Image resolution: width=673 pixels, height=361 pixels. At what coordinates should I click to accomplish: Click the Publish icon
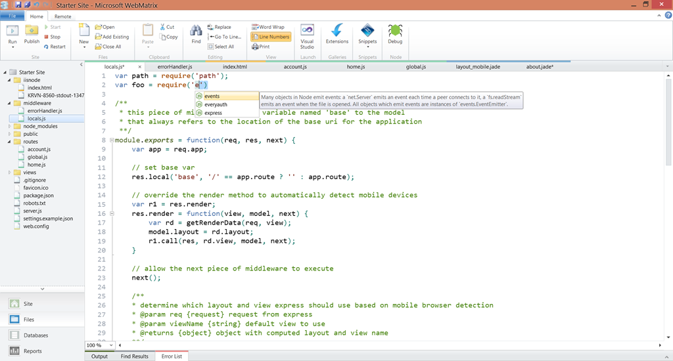pyautogui.click(x=32, y=31)
